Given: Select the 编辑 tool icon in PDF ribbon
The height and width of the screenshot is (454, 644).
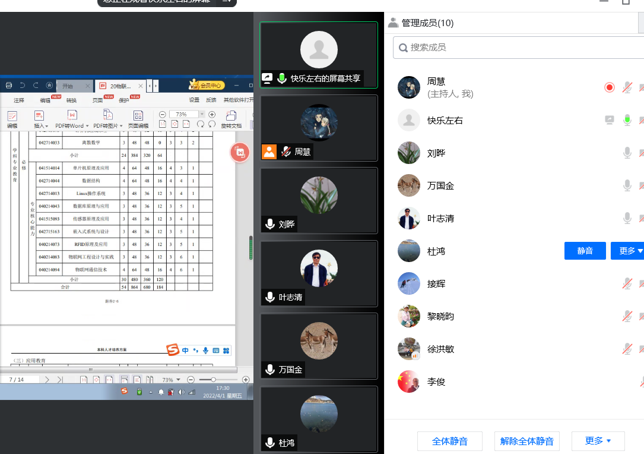Looking at the screenshot, I should 12,116.
